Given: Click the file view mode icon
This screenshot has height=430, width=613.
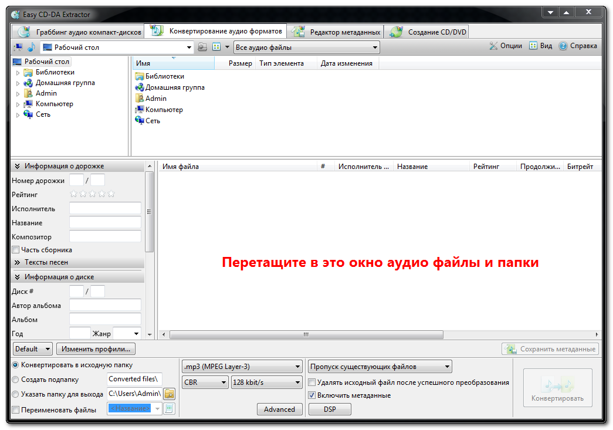Looking at the screenshot, I should pyautogui.click(x=216, y=47).
